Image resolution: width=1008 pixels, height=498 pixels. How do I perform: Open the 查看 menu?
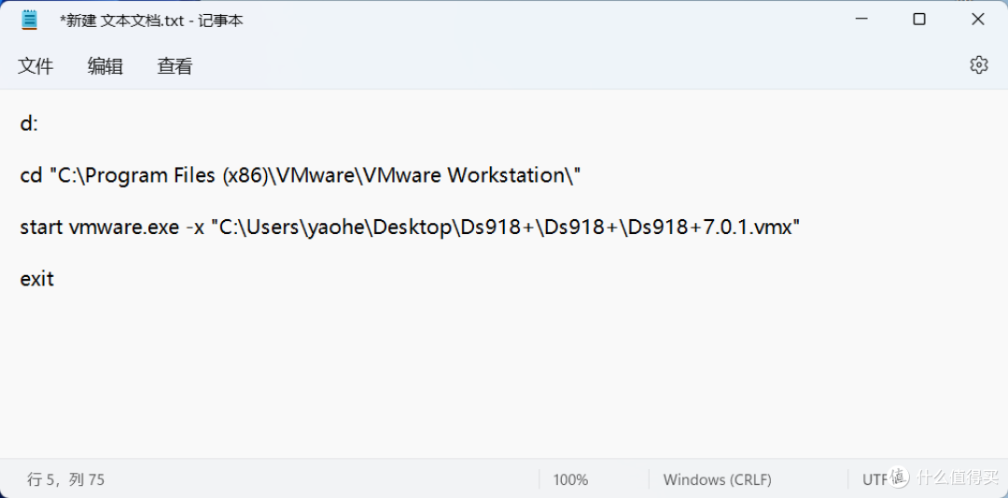175,65
